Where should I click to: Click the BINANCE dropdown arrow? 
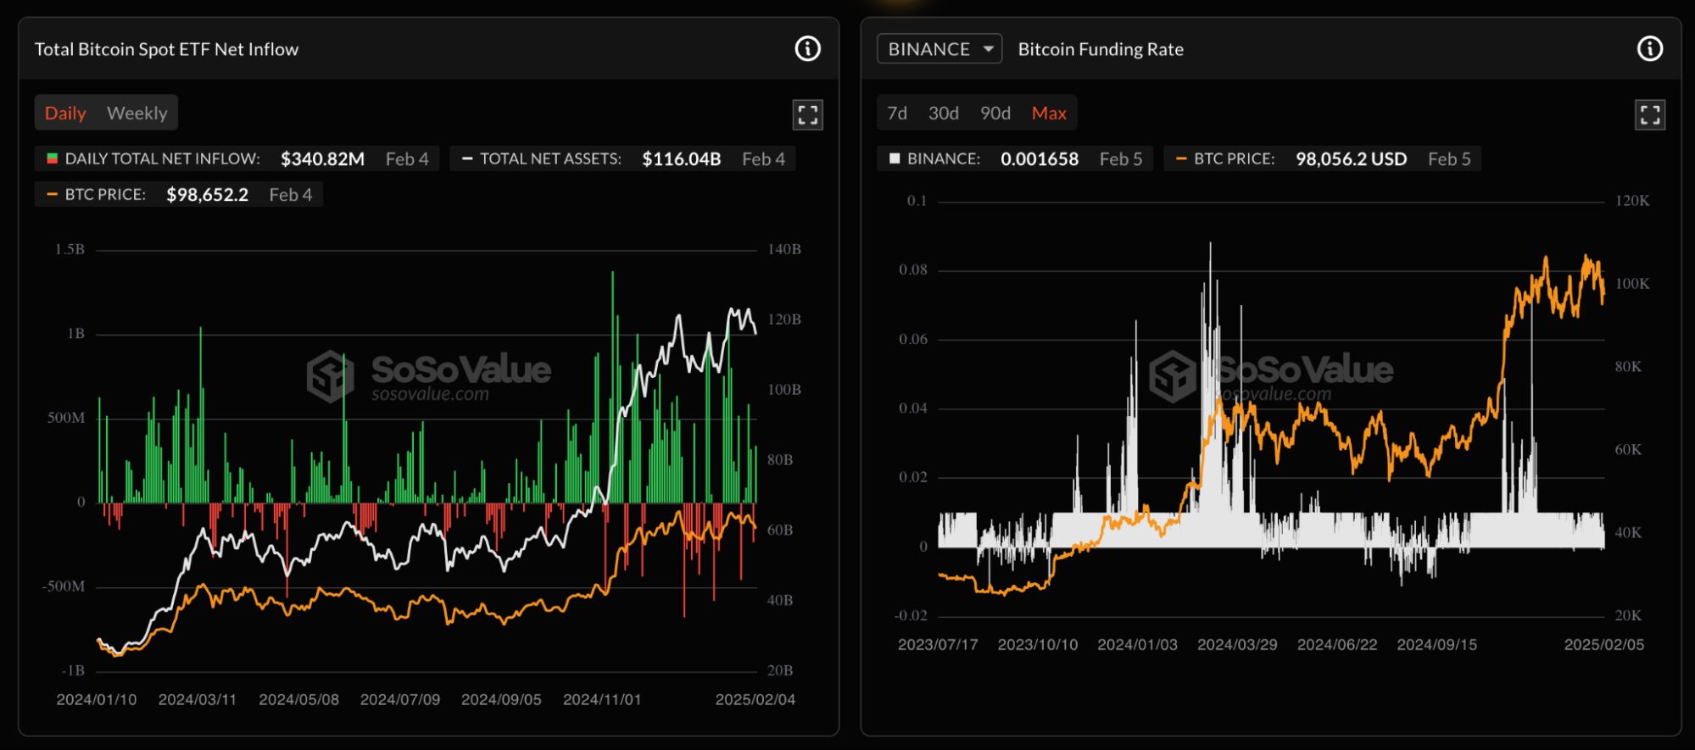tap(988, 49)
